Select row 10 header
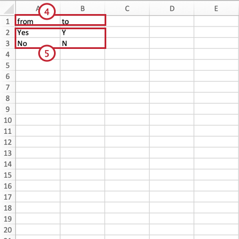 7,120
